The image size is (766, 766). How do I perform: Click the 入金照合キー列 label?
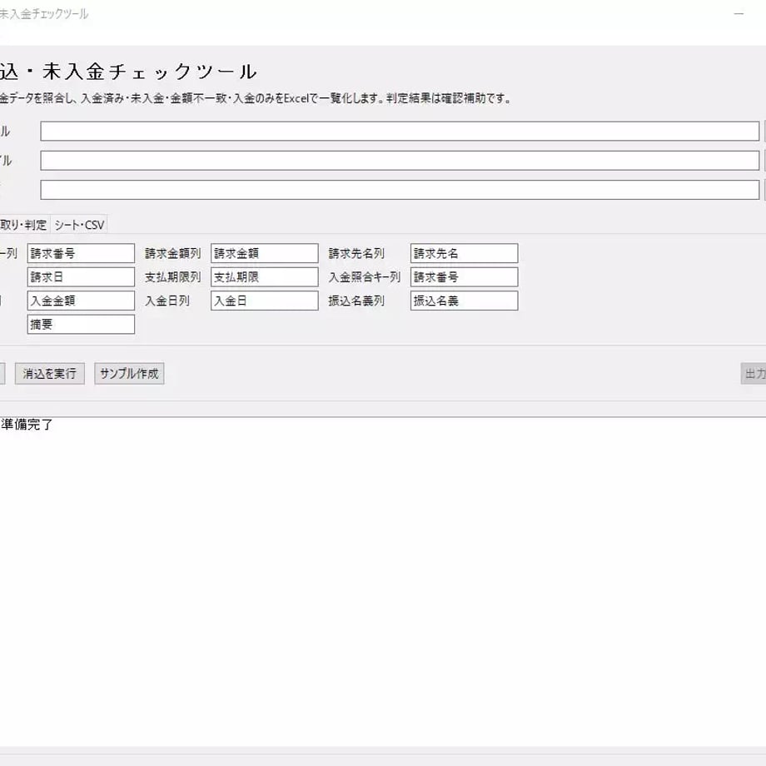coord(365,277)
